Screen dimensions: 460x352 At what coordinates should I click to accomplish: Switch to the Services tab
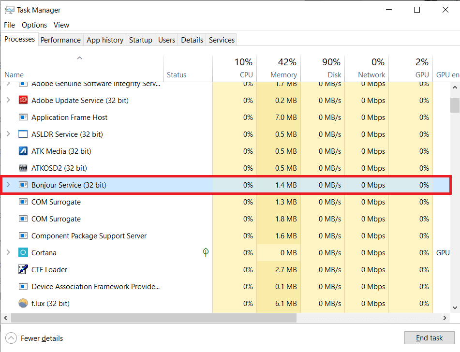(x=221, y=40)
